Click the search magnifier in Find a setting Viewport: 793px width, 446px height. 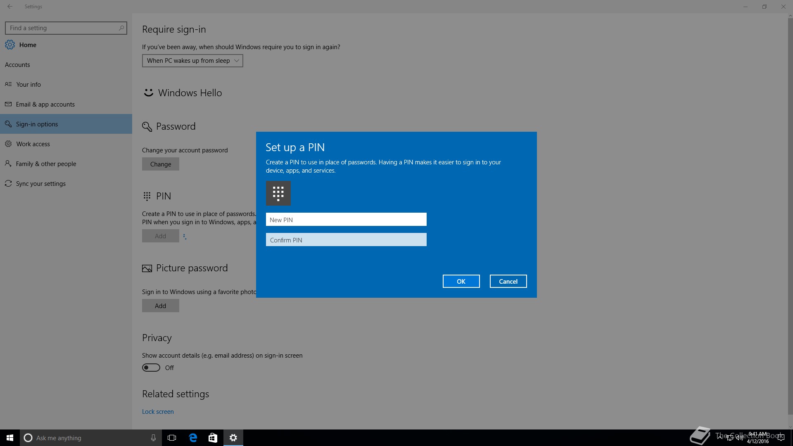pos(121,28)
